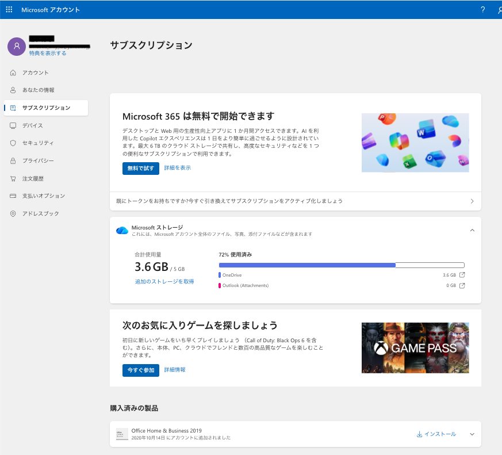Click the OneDrive storage row label
The width and height of the screenshot is (502, 455).
232,275
